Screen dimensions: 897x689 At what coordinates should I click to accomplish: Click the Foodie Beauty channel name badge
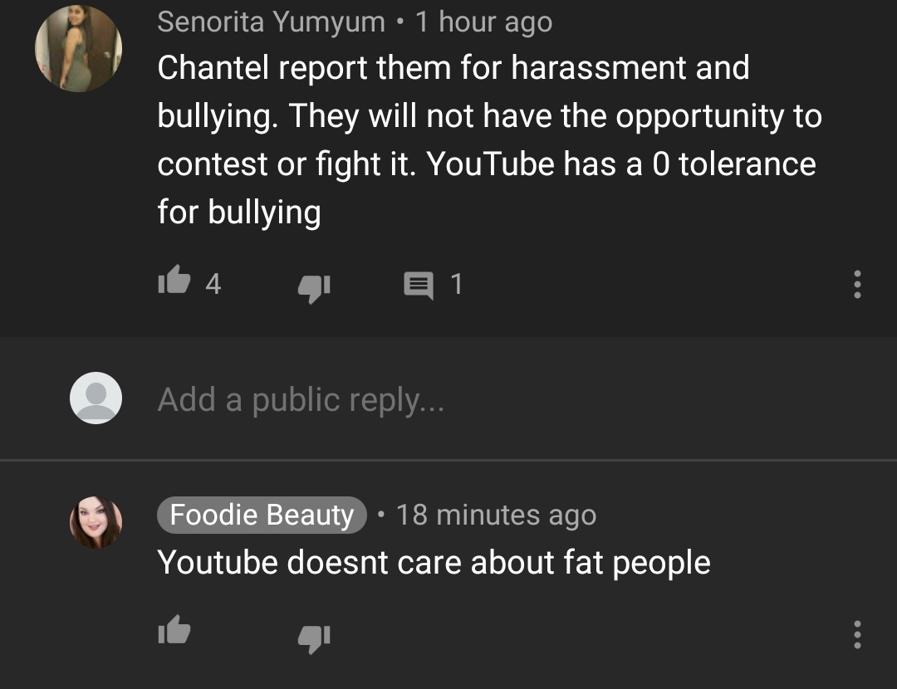point(262,515)
